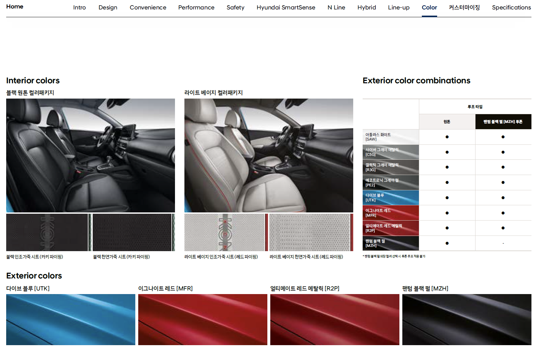This screenshot has width=536, height=351.
Task: Click one-tone dot for 사이버 그레이 메탈릭
Action: (447, 152)
